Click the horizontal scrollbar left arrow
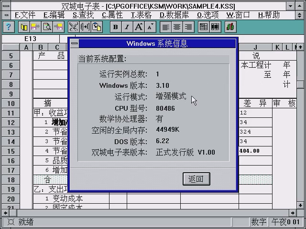306x229 pixels. pos(6,213)
